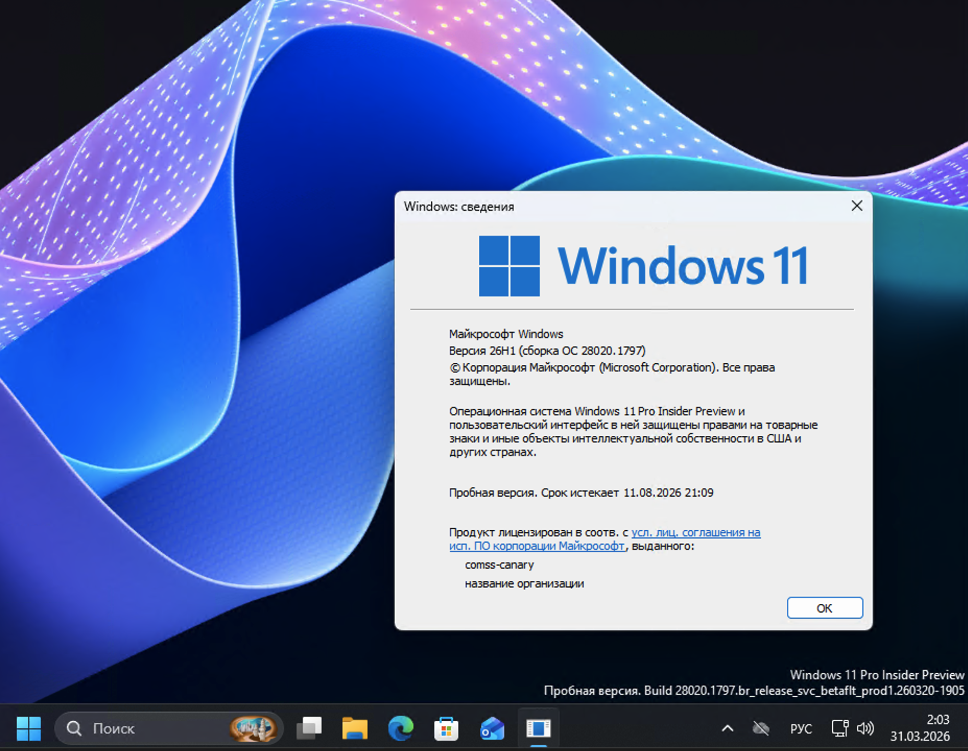The width and height of the screenshot is (968, 751).
Task: Click the Поиск search box
Action: 169,729
